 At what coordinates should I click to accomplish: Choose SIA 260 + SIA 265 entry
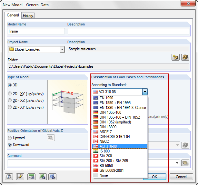point(120,161)
